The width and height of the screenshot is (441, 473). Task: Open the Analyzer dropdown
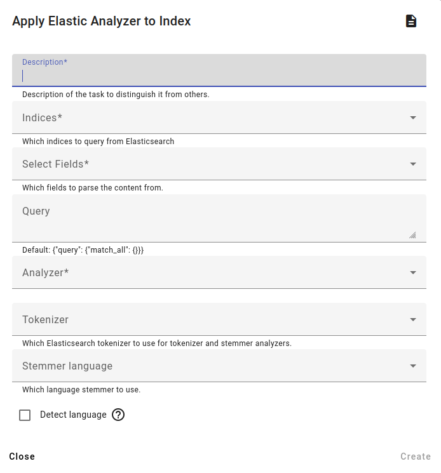(219, 272)
